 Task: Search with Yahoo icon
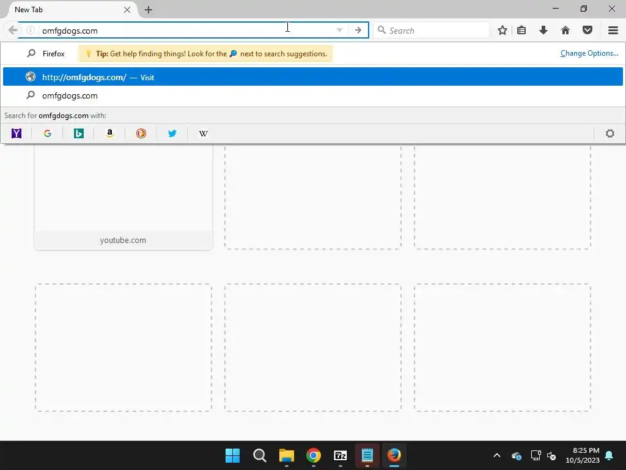[17, 133]
